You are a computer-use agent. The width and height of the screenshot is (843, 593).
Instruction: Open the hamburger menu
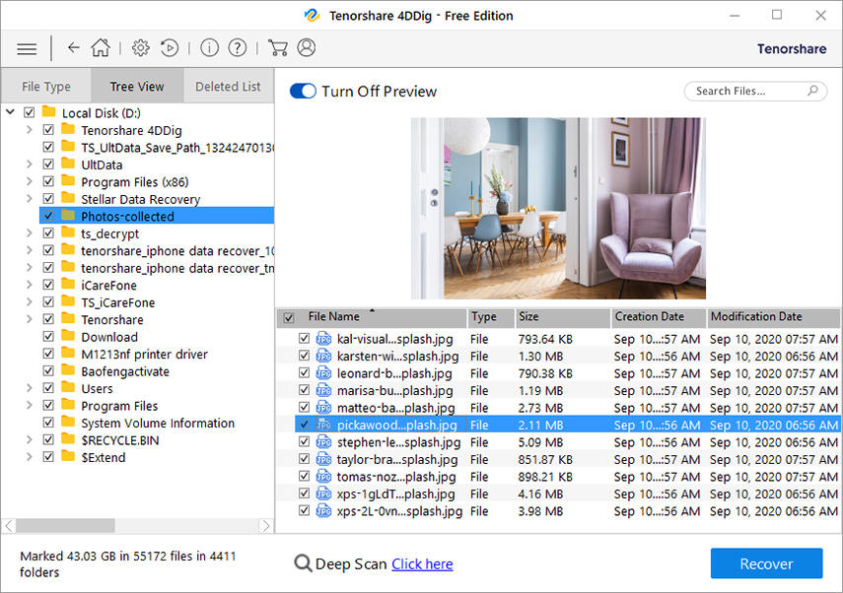(26, 47)
